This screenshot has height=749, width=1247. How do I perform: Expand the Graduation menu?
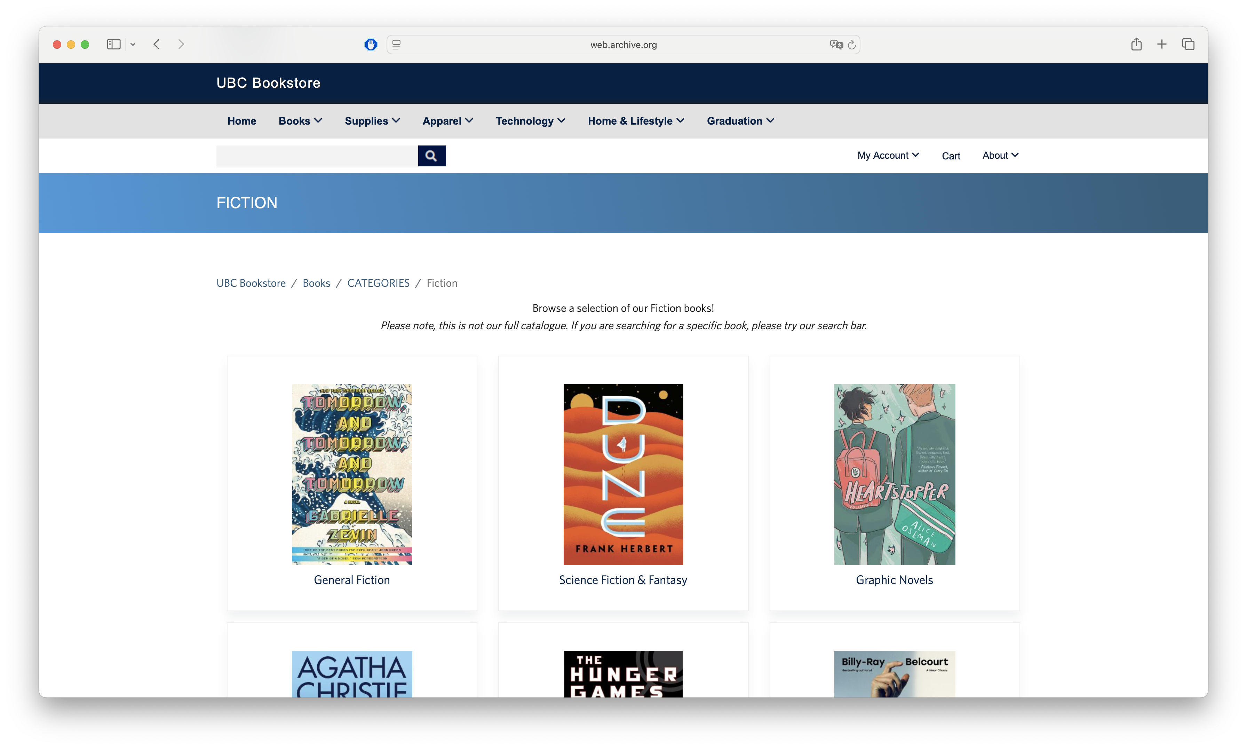tap(740, 121)
